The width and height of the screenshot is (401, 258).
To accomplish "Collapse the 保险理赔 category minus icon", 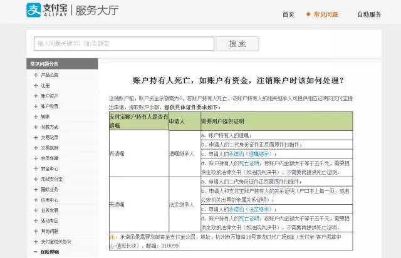I will coord(35,252).
